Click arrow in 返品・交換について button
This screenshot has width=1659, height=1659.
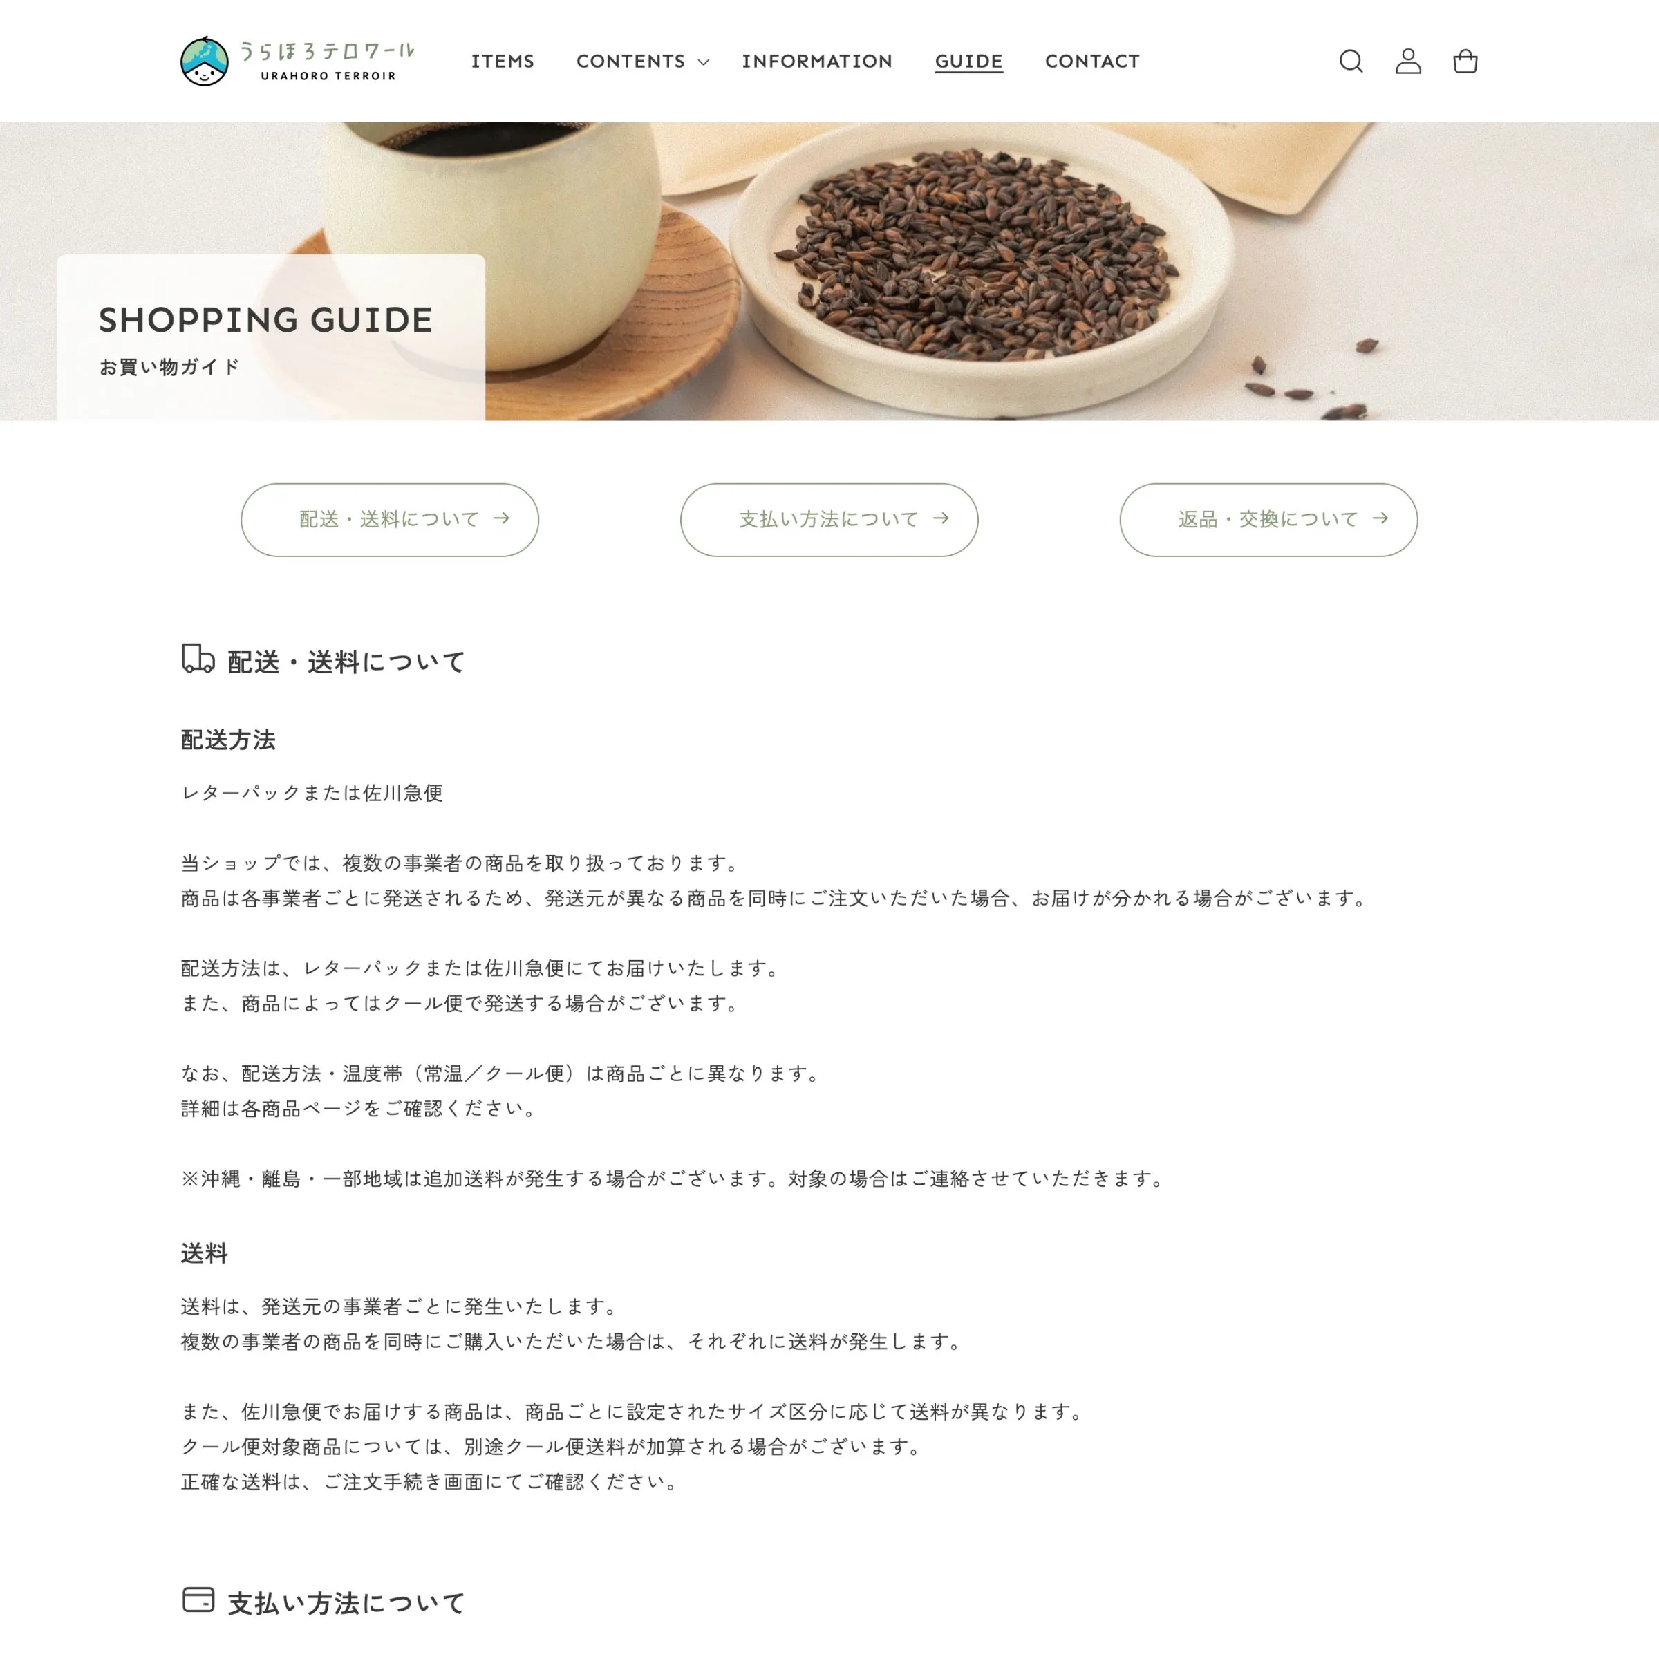point(1380,518)
